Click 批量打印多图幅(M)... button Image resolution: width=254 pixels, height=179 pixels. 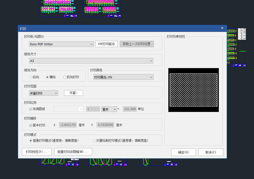73,152
